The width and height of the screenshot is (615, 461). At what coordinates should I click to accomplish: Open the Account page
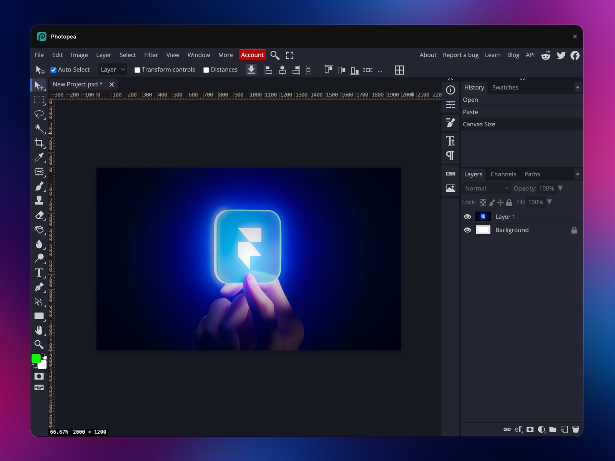pyautogui.click(x=252, y=55)
